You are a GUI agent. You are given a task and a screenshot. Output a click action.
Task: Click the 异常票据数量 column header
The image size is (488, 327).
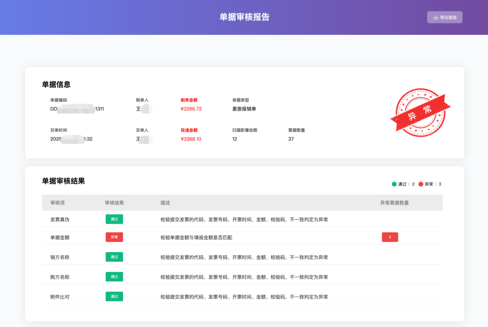[x=395, y=203]
